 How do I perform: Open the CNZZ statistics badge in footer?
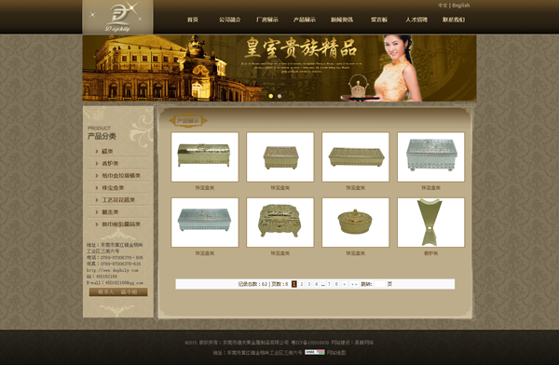(315, 352)
